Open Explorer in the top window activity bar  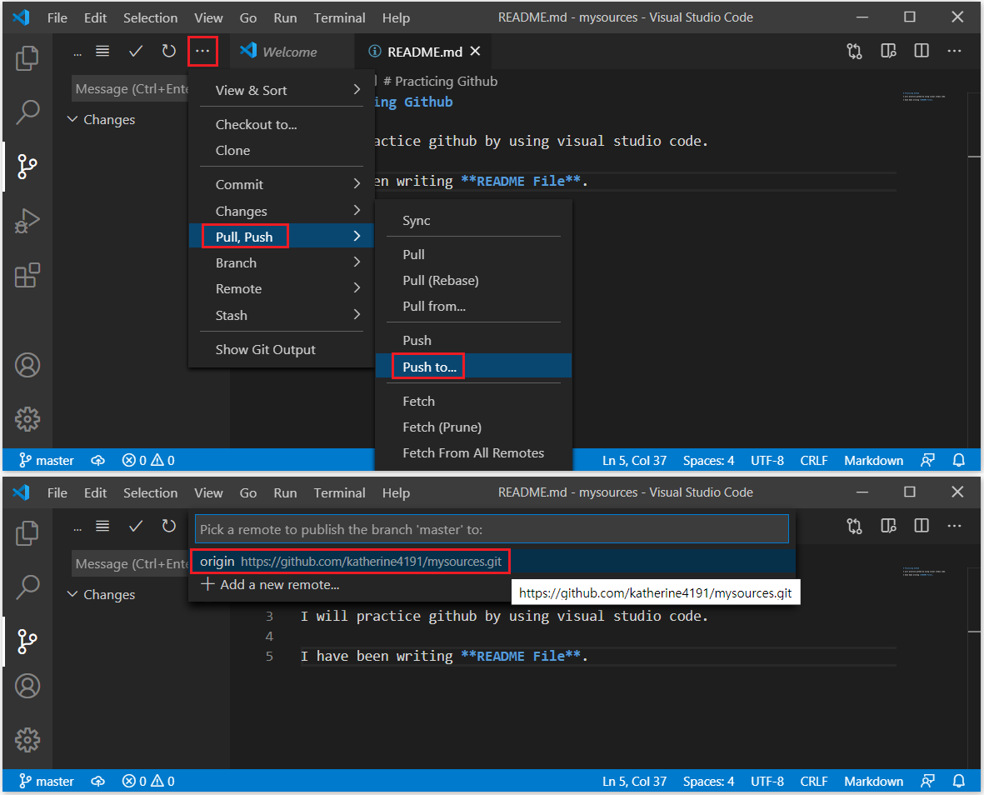[27, 57]
